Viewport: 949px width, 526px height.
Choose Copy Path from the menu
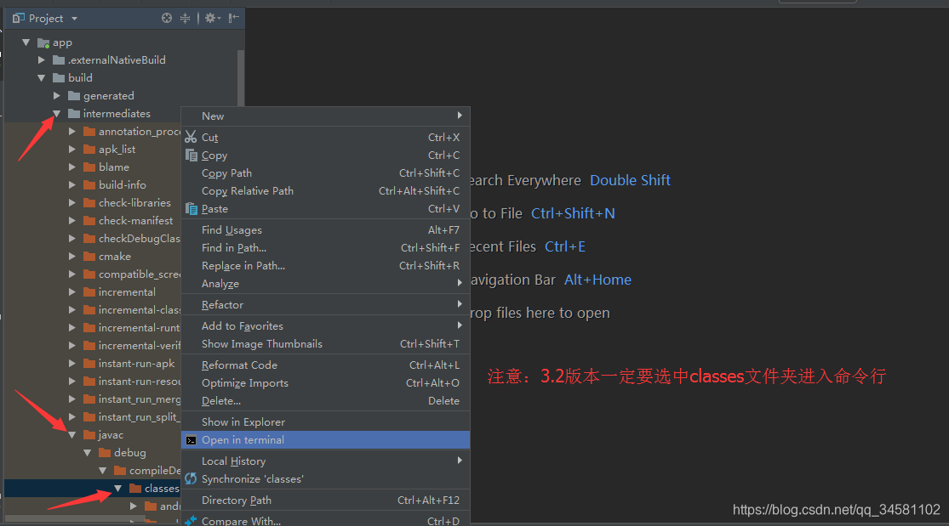pos(326,173)
